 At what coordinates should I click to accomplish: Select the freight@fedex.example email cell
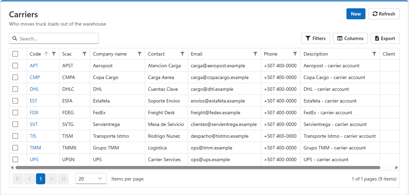click(x=224, y=113)
